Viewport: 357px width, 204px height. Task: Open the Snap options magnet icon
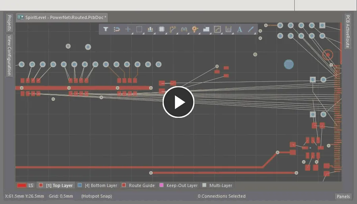click(x=117, y=29)
